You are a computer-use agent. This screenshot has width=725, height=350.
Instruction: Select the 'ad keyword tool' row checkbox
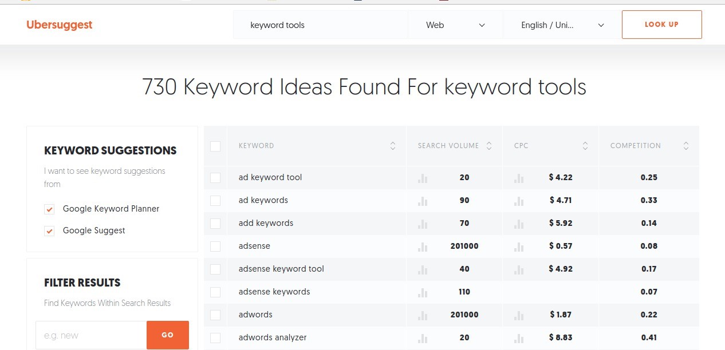[215, 178]
